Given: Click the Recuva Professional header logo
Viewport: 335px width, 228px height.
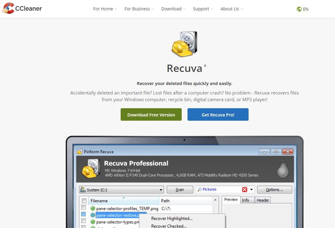Looking at the screenshot, I should click(x=91, y=169).
